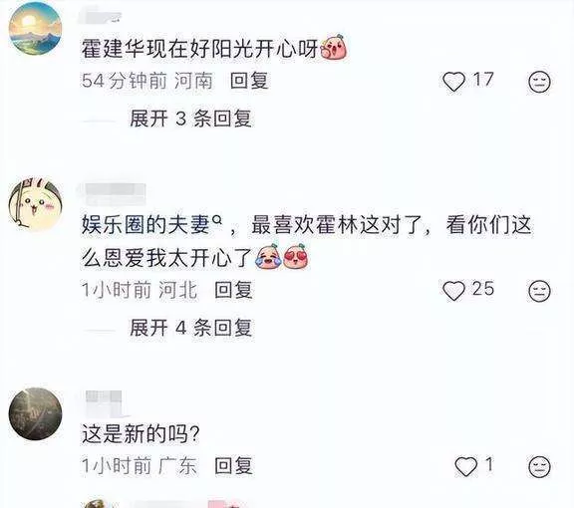Reply to the 1小时前 河北 comment

(233, 290)
